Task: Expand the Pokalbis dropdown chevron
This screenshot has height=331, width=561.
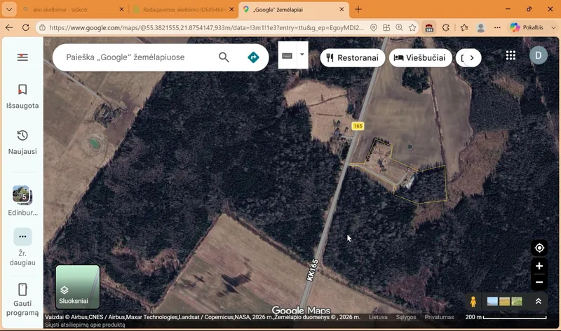Action: click(x=553, y=27)
